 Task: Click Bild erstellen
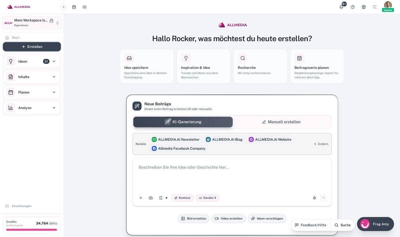(x=194, y=218)
